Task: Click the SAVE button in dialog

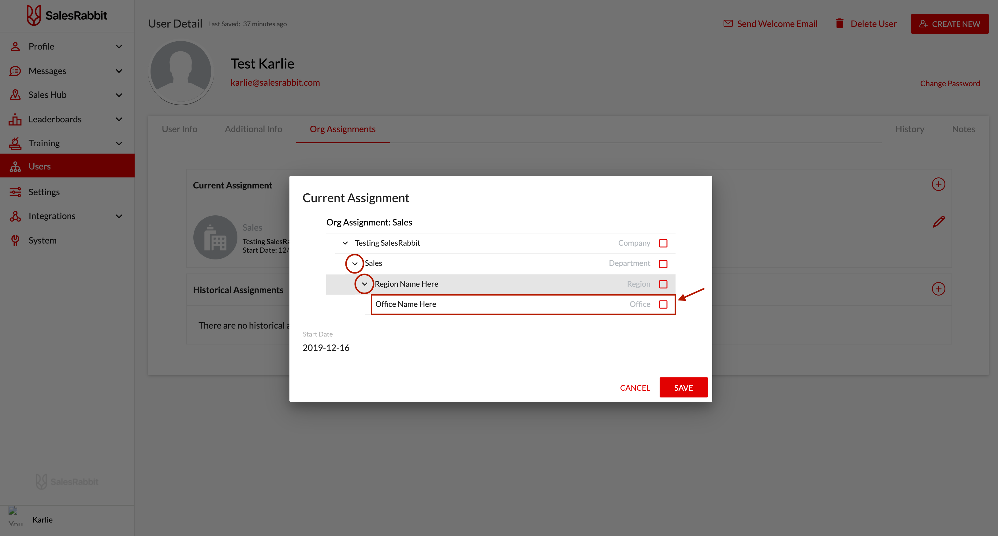Action: 683,388
